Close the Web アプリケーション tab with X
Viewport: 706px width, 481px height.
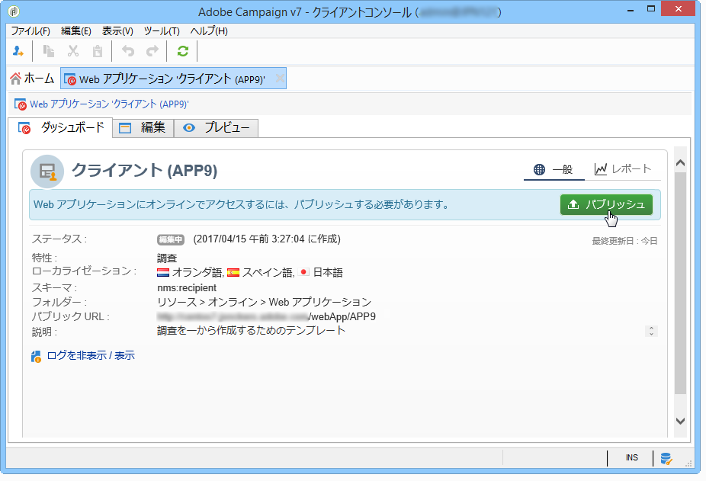(x=280, y=79)
